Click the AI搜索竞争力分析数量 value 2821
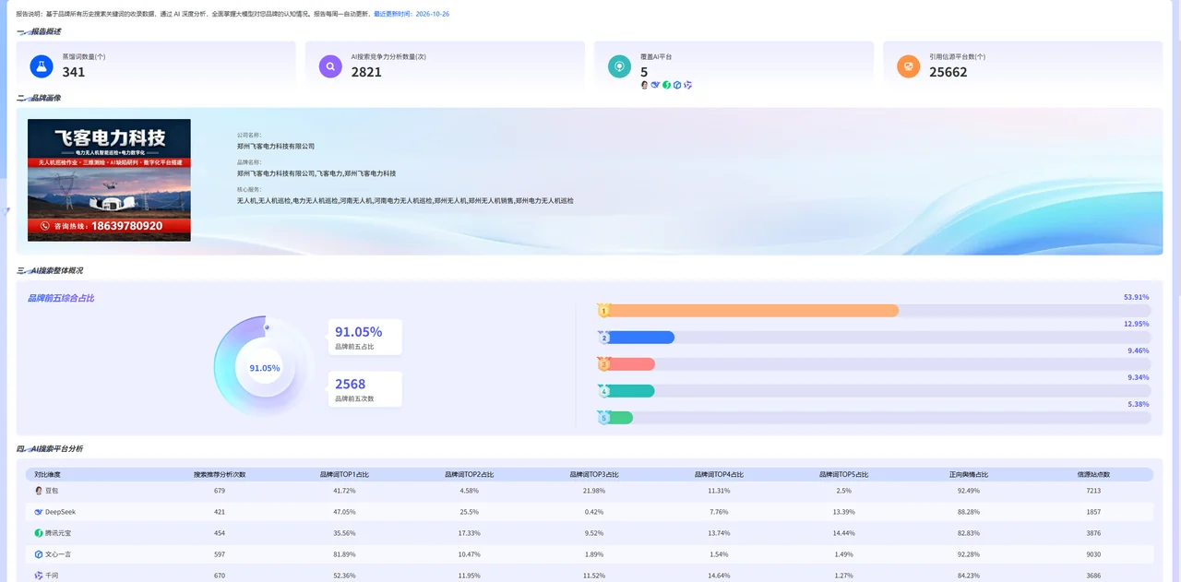The image size is (1181, 582). click(x=366, y=72)
